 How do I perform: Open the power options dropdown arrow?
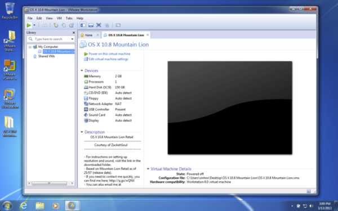34,25
